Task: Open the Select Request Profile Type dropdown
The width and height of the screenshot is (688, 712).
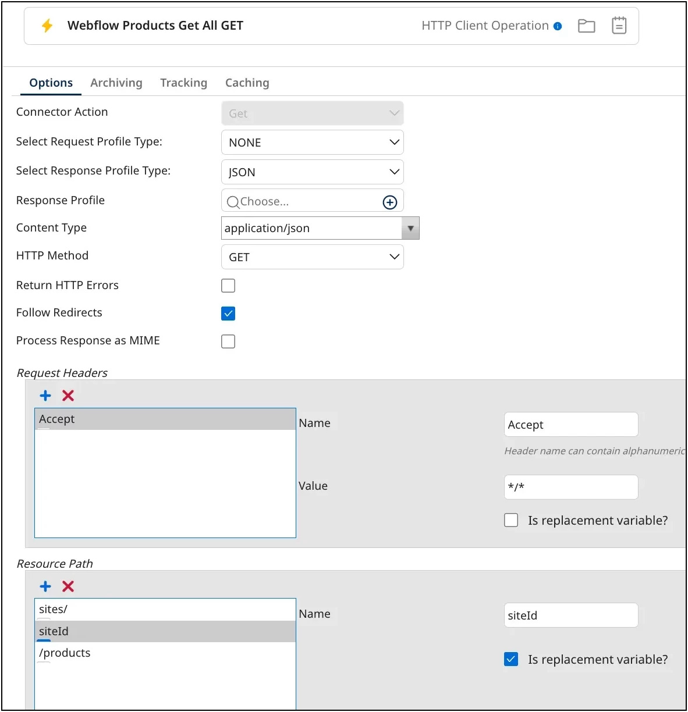Action: coord(312,142)
